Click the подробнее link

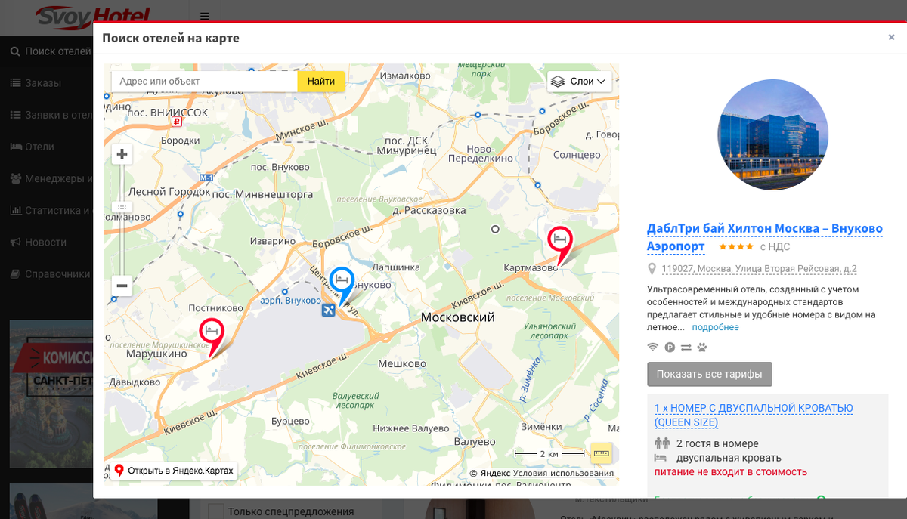click(x=715, y=327)
